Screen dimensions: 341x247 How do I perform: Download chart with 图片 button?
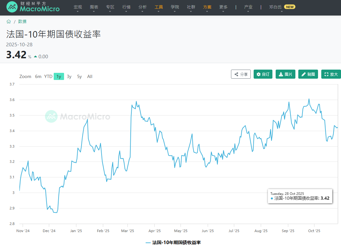[285, 74]
